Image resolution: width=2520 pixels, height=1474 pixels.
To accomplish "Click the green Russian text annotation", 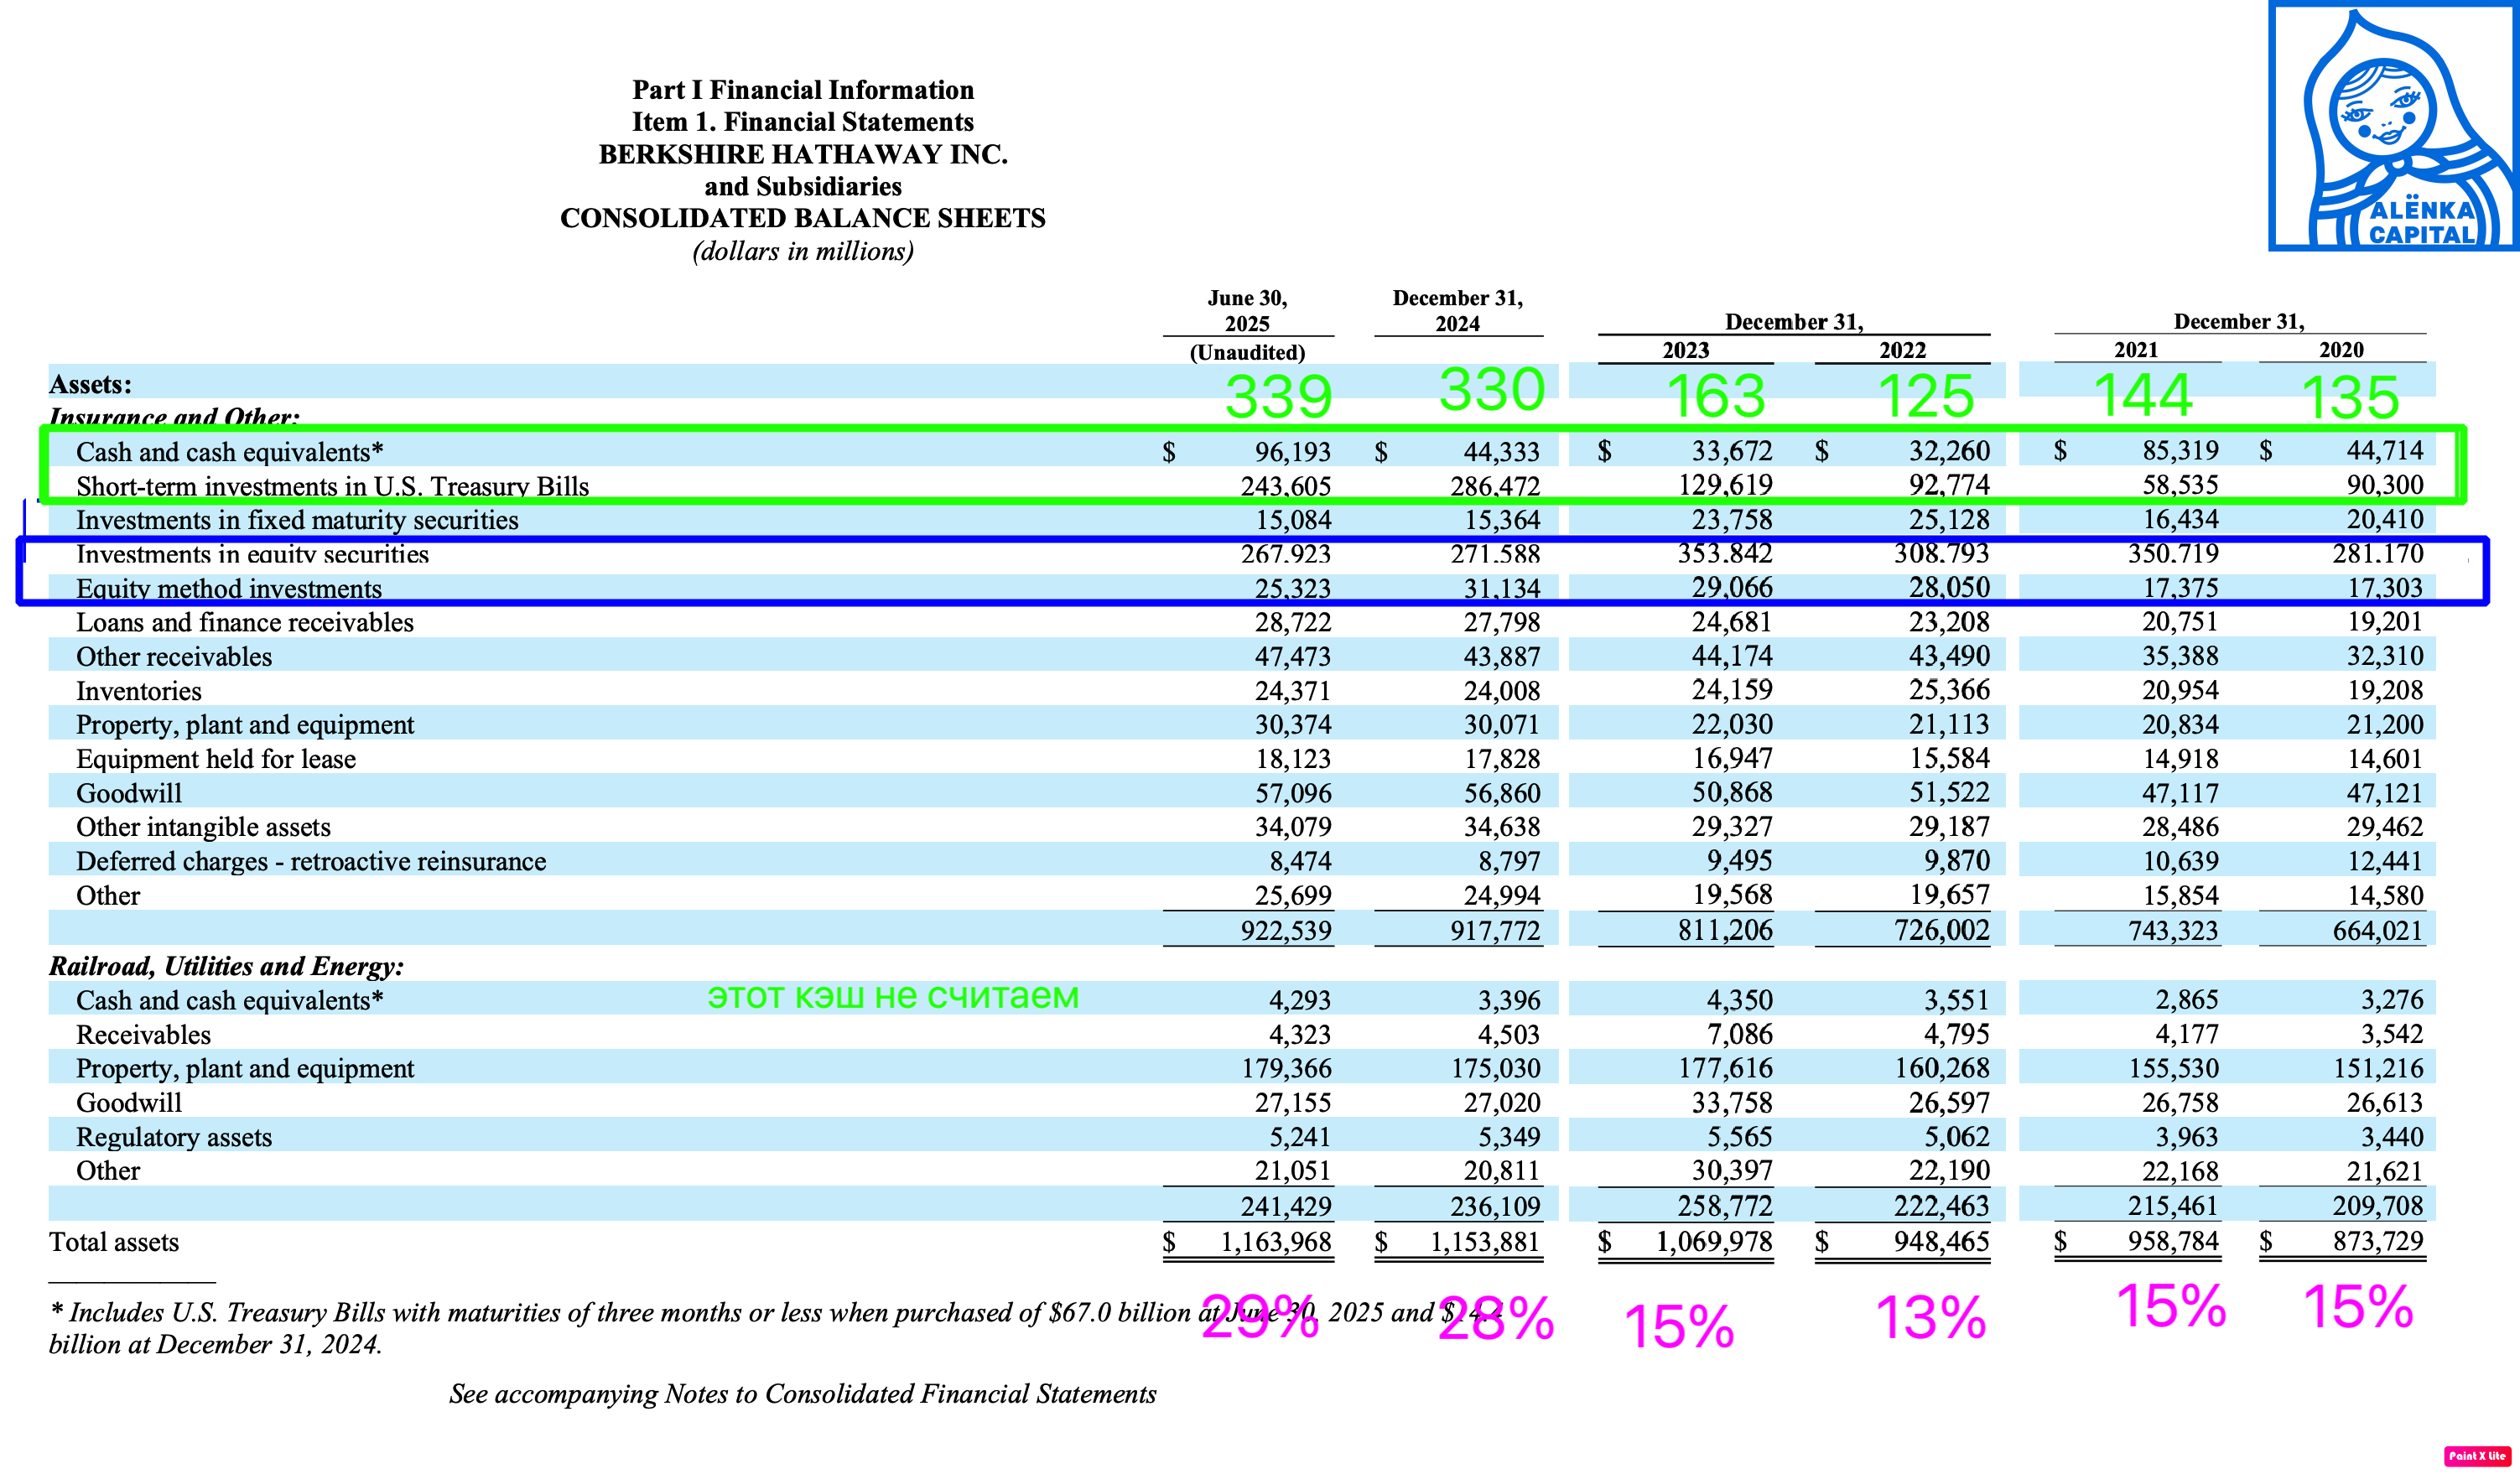I will point(892,996).
